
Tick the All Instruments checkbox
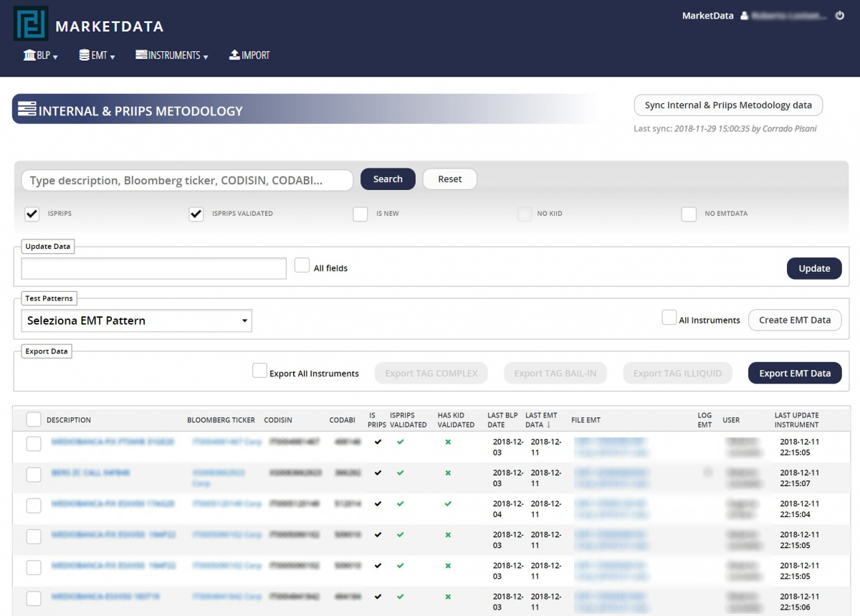click(x=669, y=318)
